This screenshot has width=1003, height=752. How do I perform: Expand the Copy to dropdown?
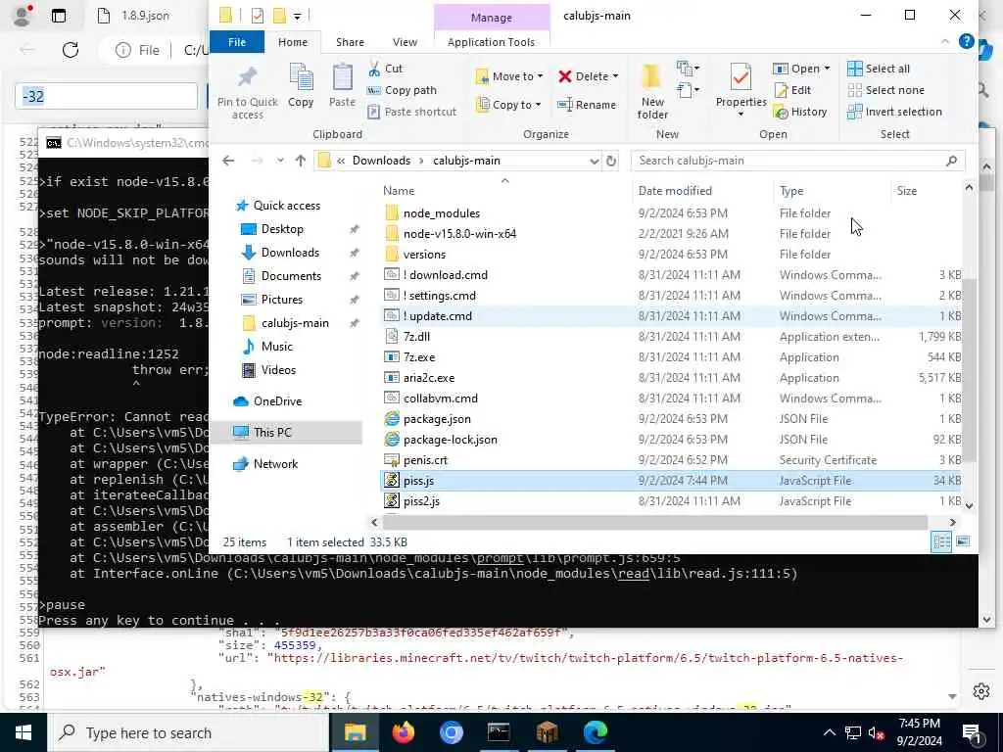coord(538,104)
